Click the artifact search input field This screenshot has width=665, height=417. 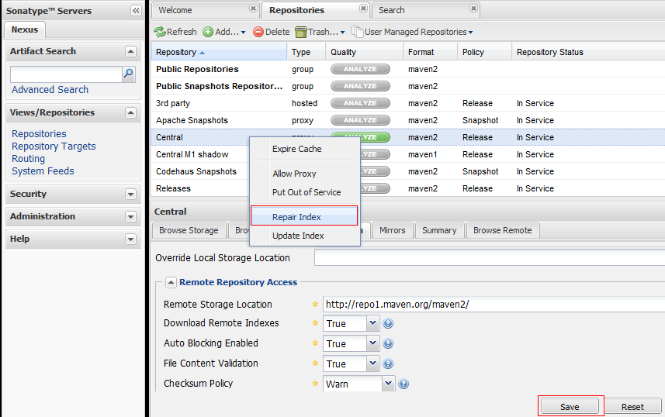pos(66,74)
